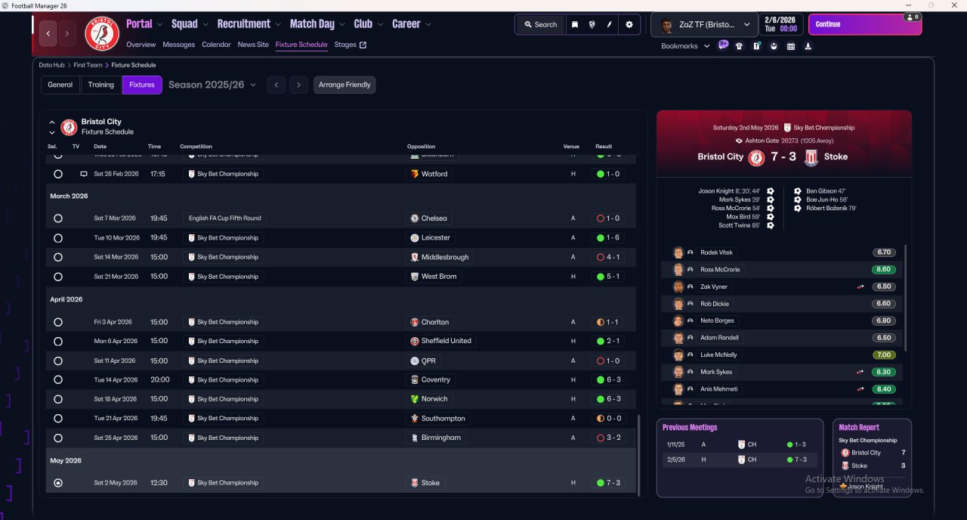Open the Messages sub-tab
967x520 pixels.
(x=178, y=45)
